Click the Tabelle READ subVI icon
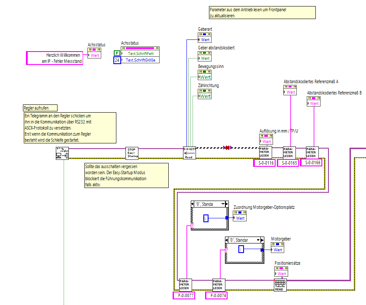 (280, 285)
